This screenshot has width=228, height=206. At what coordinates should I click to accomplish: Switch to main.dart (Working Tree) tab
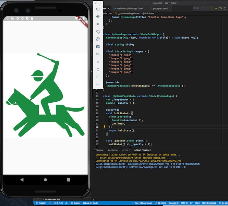pyautogui.click(x=128, y=9)
